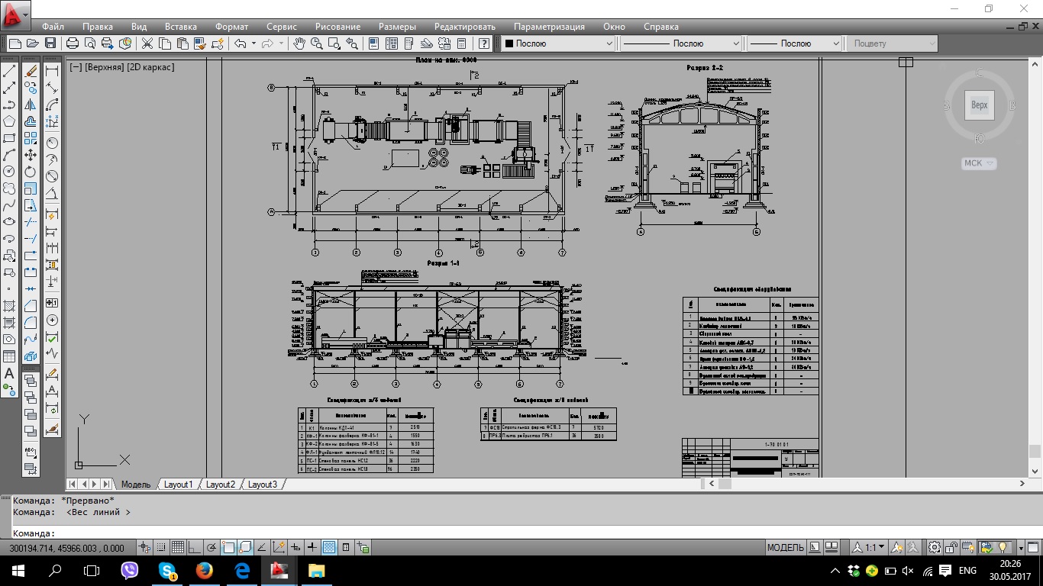Click the Верх face of ViewCube
Screen dimensions: 1043x586
[980, 105]
